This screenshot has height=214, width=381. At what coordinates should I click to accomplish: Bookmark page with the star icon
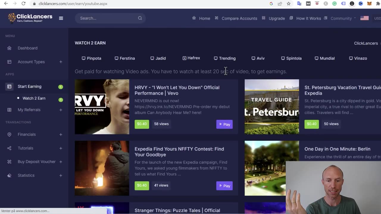pyautogui.click(x=288, y=4)
